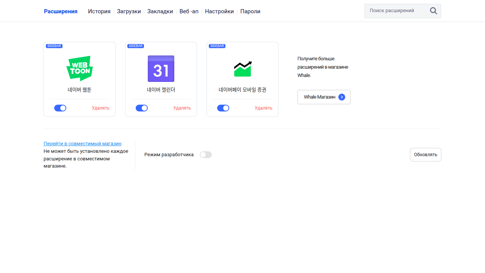This screenshot has width=485, height=273.
Task: Open the purple calendar 31 icon
Action: pyautogui.click(x=161, y=69)
